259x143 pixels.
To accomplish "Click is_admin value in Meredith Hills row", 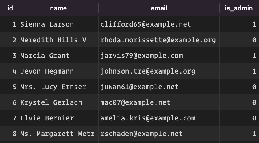I will click(x=239, y=40).
